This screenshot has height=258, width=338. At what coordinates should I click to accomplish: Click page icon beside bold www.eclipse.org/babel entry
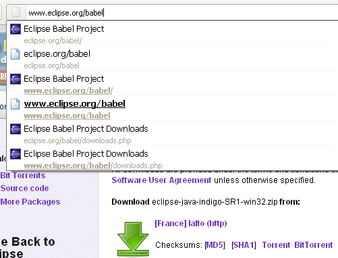16,104
